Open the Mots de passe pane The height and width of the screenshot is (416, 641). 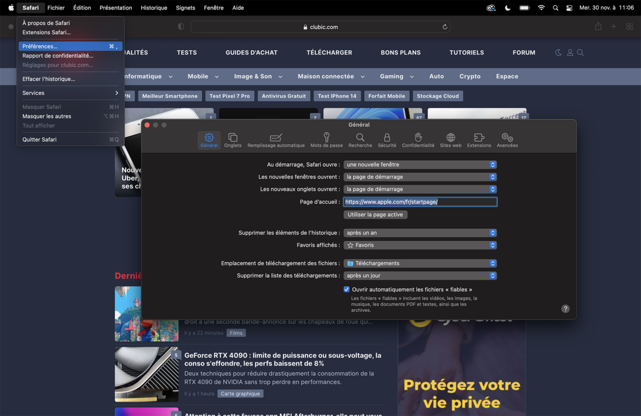click(x=326, y=140)
